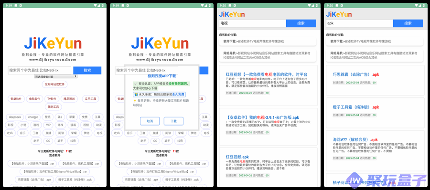Image resolution: width=430 pixels, height=190 pixels.
Task: Select the TV软件 category tag
Action: coord(52,99)
